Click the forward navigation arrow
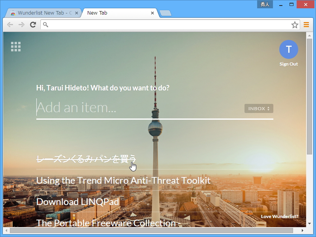316x237 pixels. [x=21, y=24]
